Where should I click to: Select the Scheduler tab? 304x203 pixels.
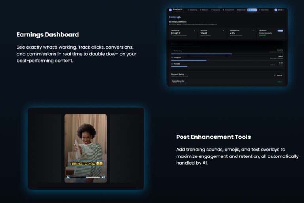[x=241, y=10]
